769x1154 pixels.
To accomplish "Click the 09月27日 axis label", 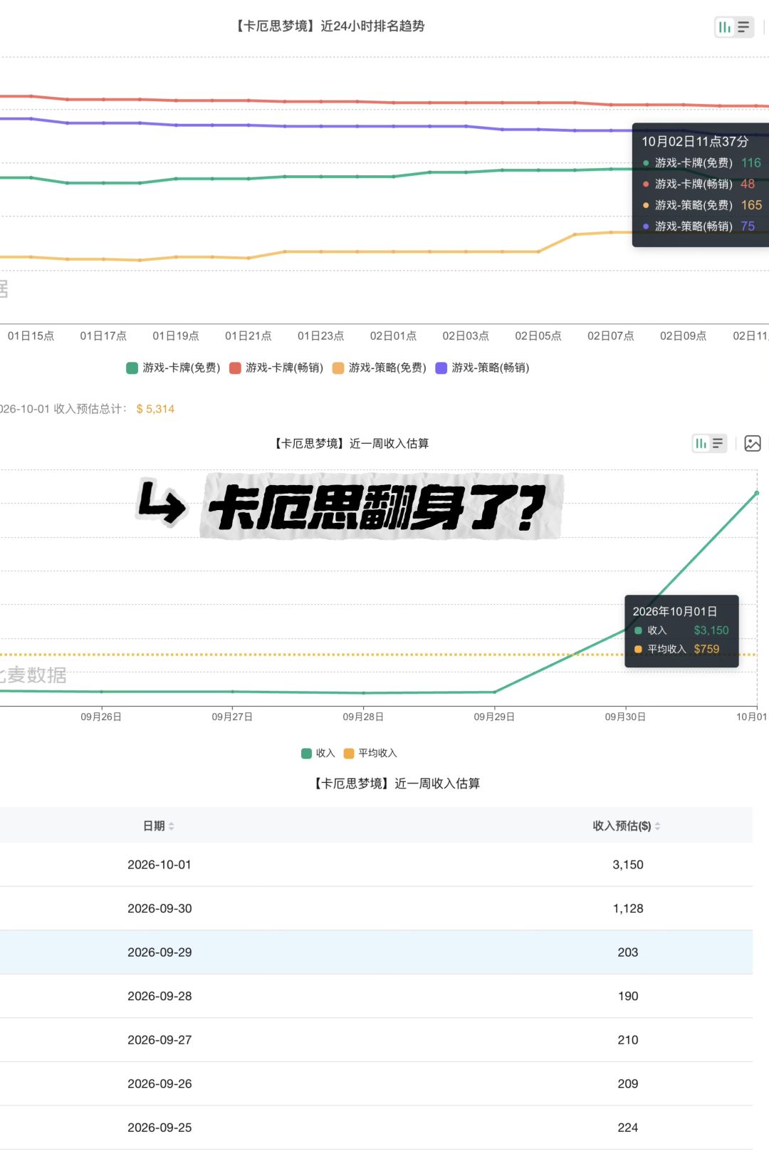I will [x=232, y=717].
